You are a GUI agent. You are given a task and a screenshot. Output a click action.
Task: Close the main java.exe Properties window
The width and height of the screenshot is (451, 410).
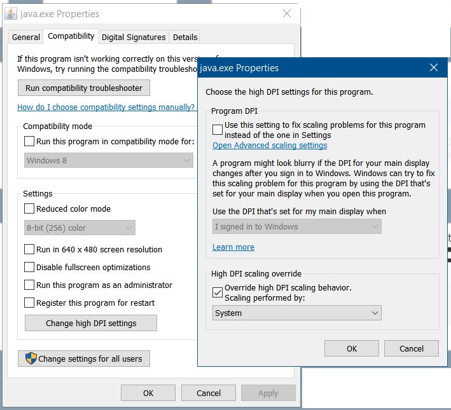click(x=286, y=13)
